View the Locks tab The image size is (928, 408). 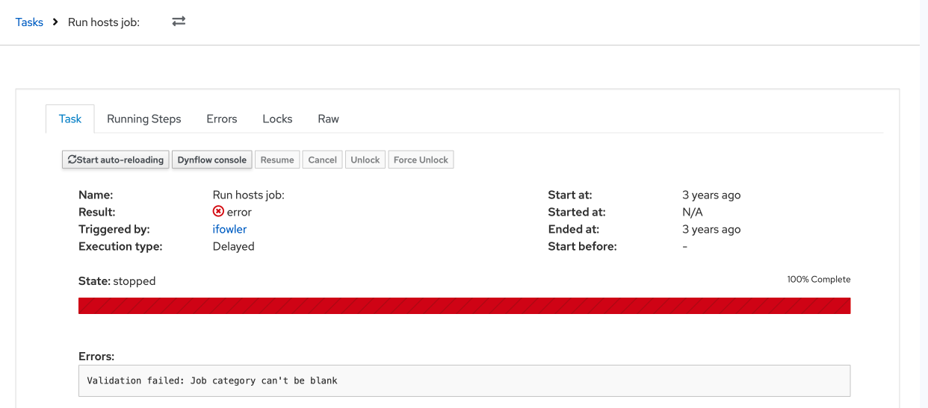click(x=277, y=119)
